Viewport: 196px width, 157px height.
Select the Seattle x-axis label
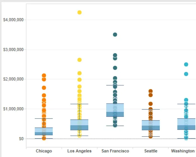(x=151, y=151)
